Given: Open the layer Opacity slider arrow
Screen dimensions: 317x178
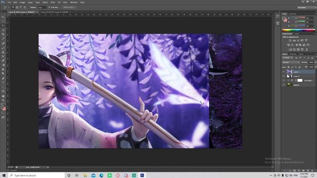Looking at the screenshot, I should 315,62.
